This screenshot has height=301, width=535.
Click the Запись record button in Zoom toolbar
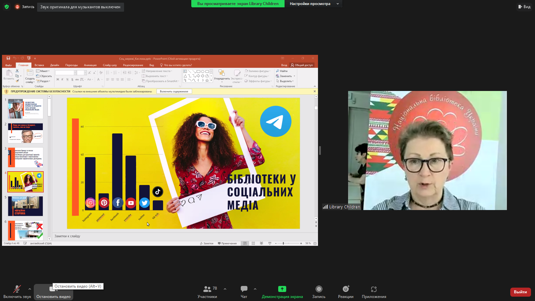pyautogui.click(x=319, y=292)
